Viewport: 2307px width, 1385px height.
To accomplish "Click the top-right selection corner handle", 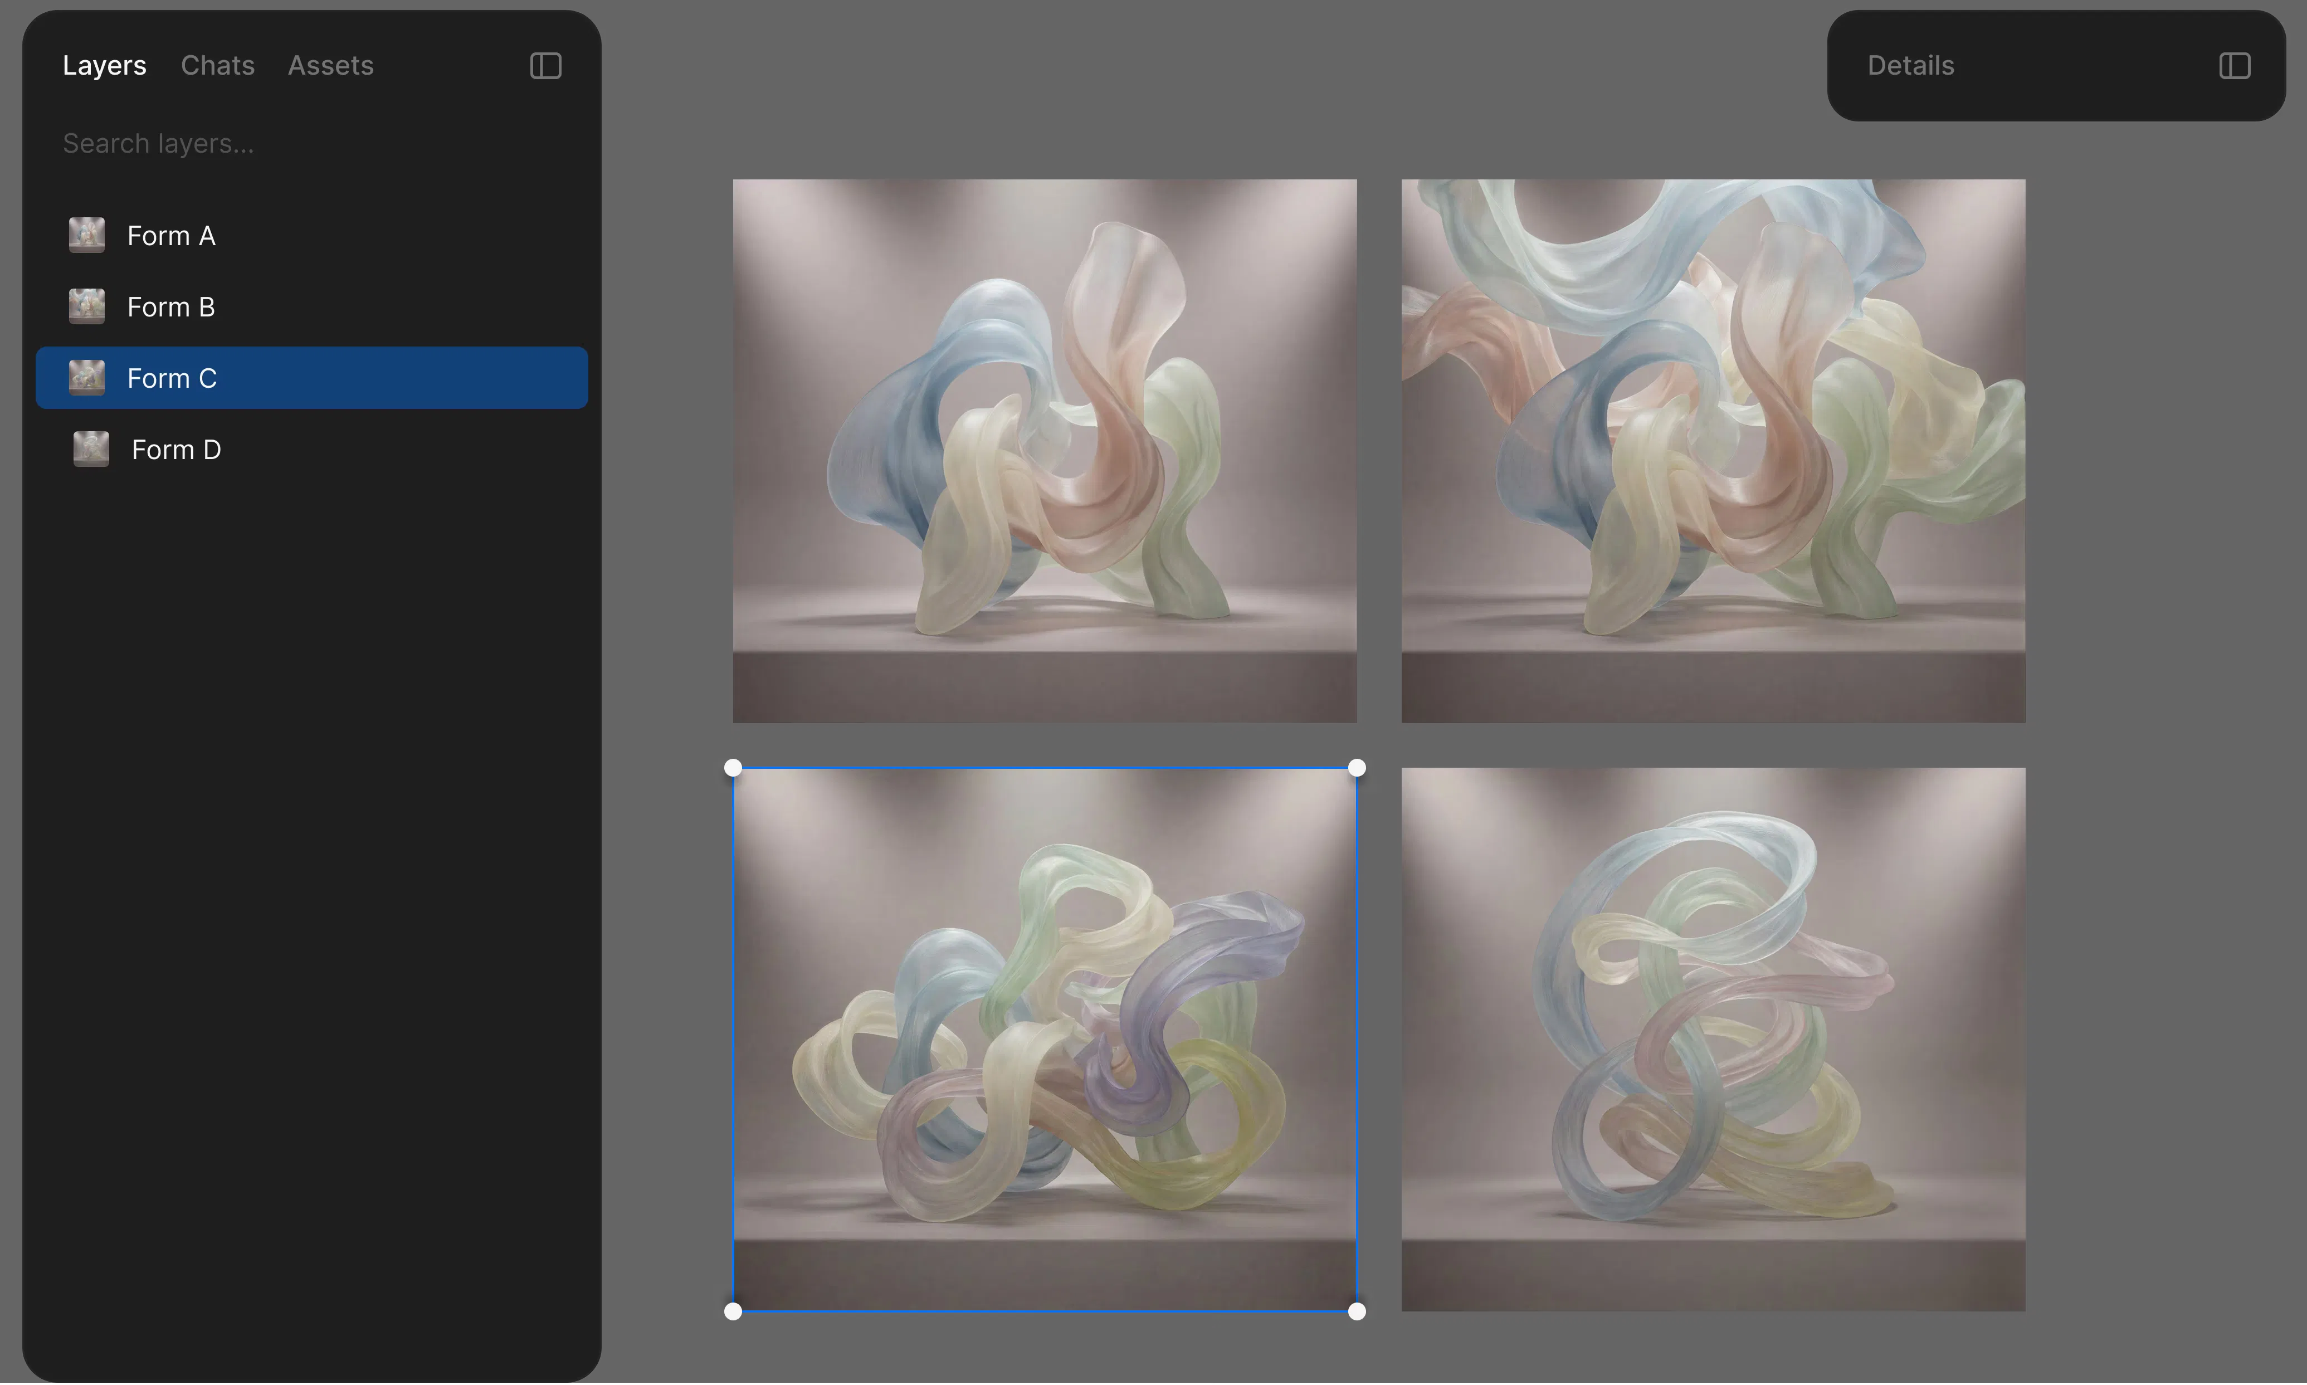I will tap(1357, 767).
